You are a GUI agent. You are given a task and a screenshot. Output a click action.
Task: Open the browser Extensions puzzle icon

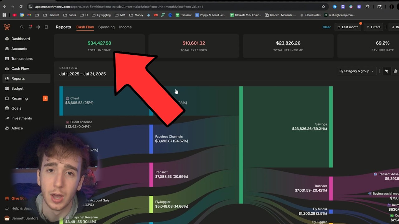pyautogui.click(x=367, y=7)
